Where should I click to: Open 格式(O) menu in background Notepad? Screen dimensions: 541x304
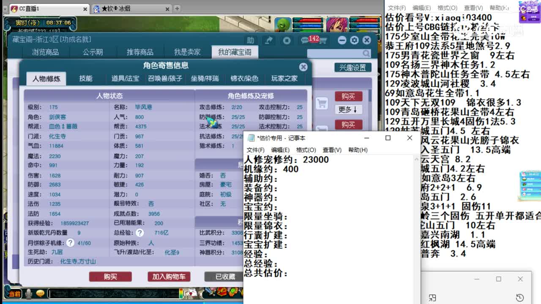point(447,8)
